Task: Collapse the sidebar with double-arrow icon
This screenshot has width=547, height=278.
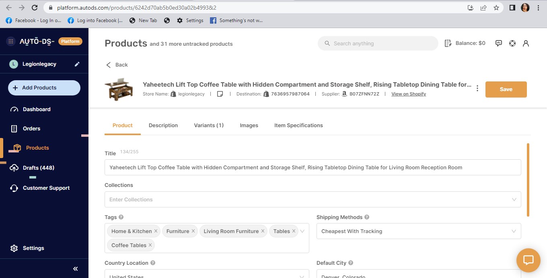Action: click(75, 269)
